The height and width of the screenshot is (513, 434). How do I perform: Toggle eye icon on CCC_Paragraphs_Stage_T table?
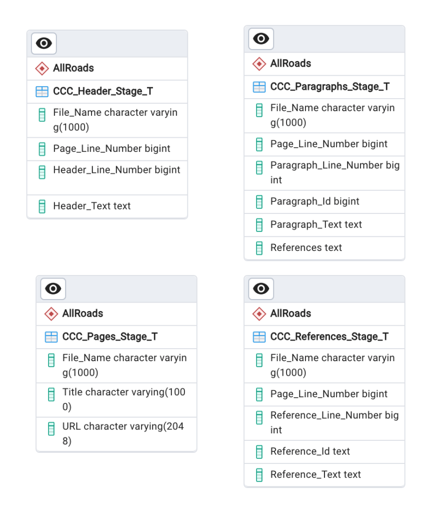click(261, 39)
